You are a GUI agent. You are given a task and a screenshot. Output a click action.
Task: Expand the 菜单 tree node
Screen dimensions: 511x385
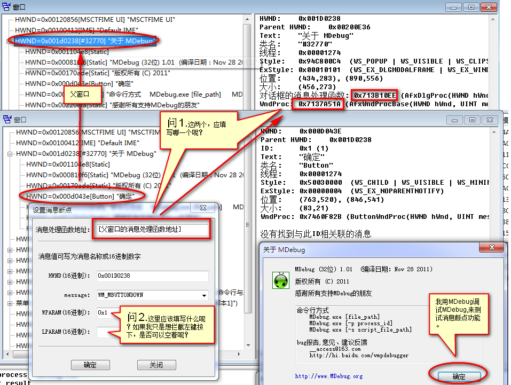pyautogui.click(x=10, y=303)
